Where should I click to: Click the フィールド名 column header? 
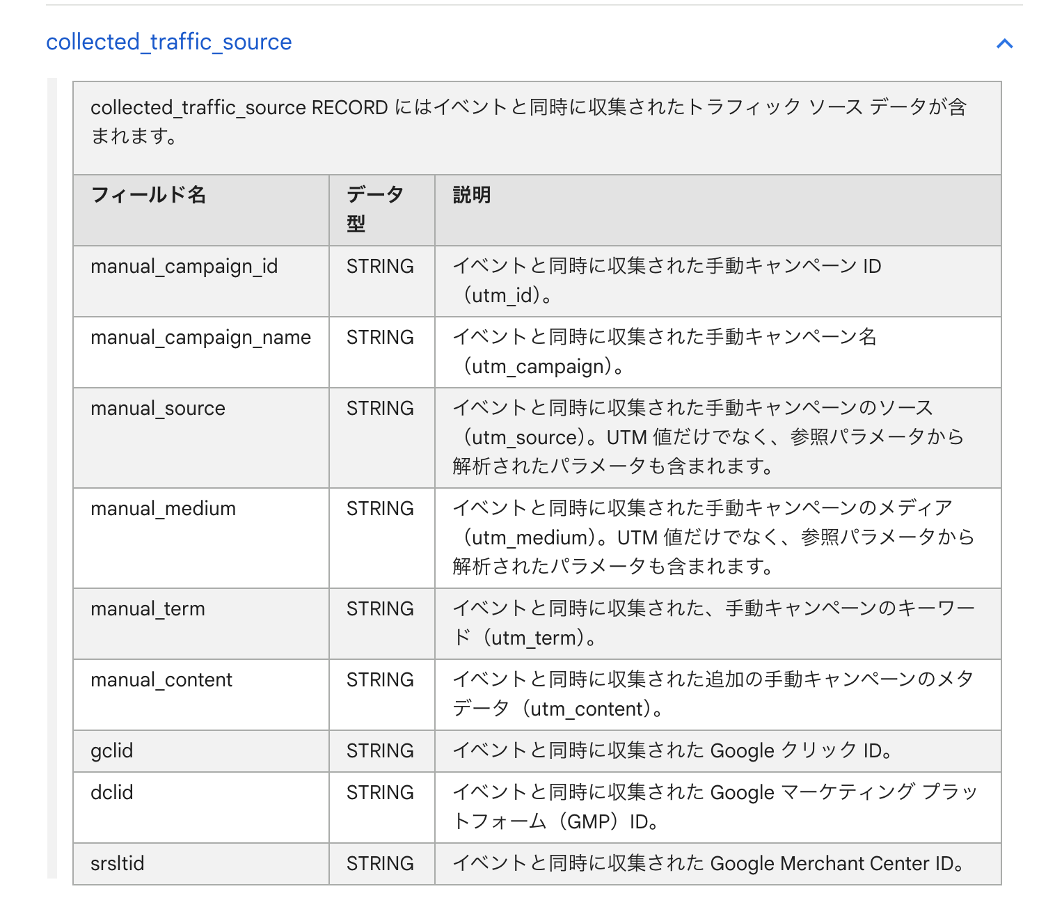pos(148,195)
